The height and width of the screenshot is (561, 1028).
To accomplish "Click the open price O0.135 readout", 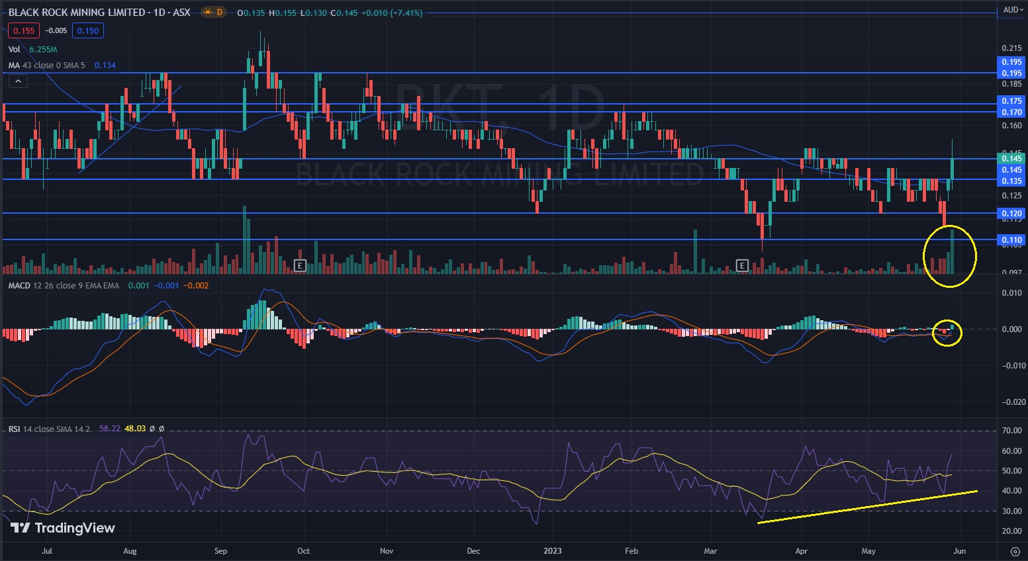I will (x=252, y=13).
